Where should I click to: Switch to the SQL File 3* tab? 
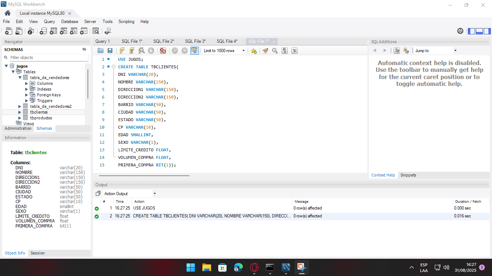pyautogui.click(x=195, y=41)
